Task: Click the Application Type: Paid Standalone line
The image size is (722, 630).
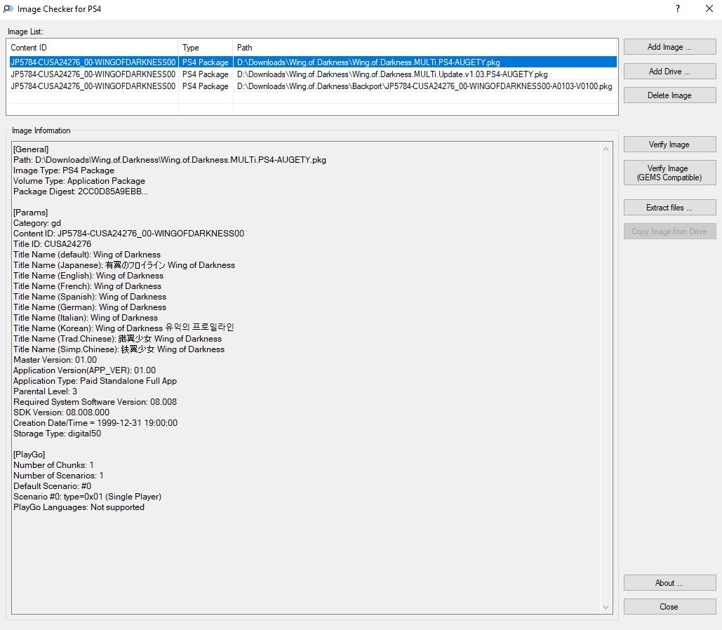Action: click(x=95, y=381)
